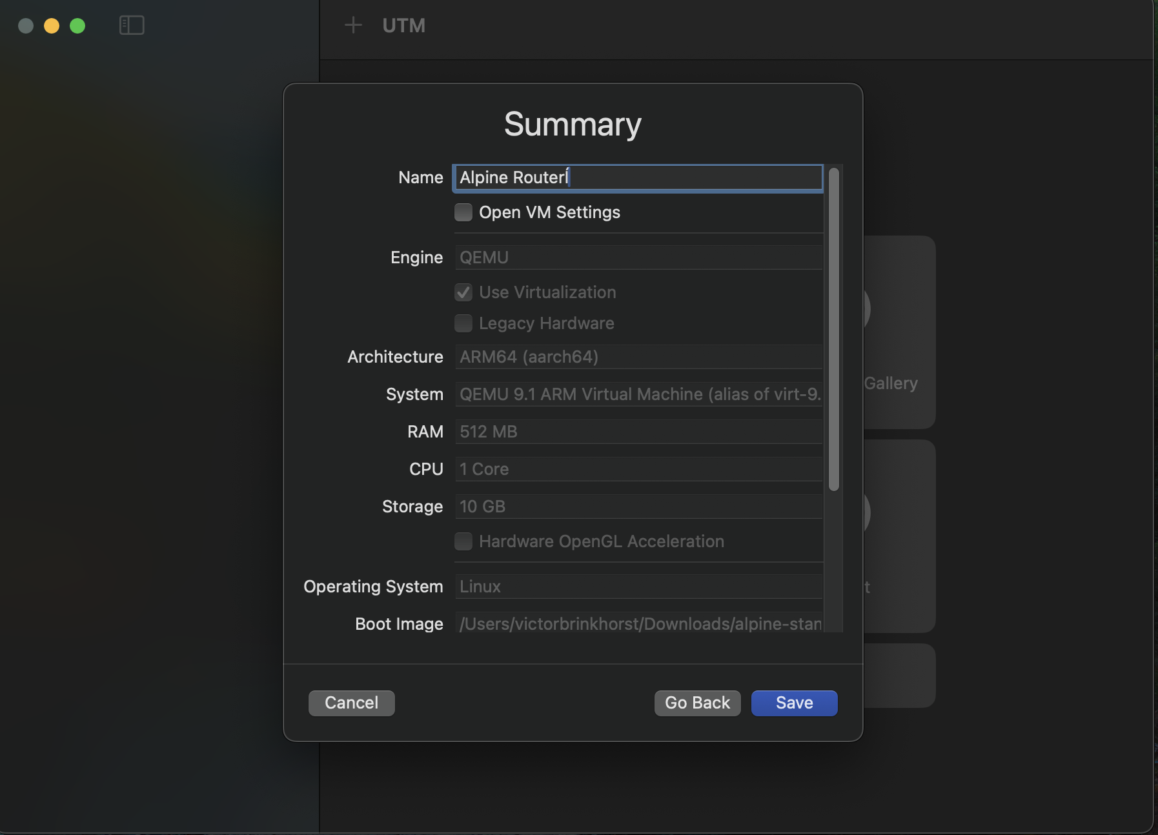Image resolution: width=1158 pixels, height=835 pixels.
Task: Click the CPU value 1 Core
Action: click(x=639, y=469)
